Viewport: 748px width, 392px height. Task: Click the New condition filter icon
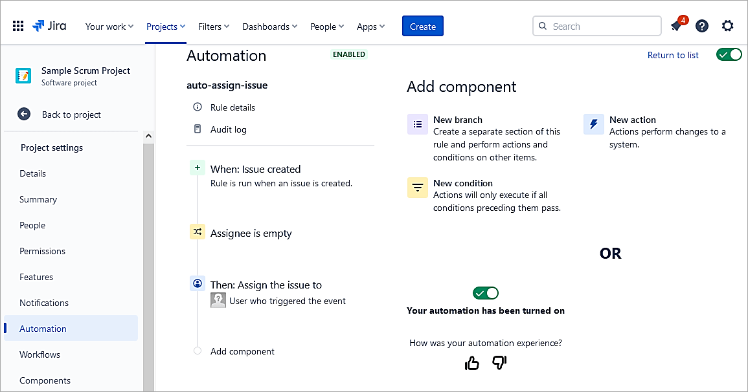418,188
